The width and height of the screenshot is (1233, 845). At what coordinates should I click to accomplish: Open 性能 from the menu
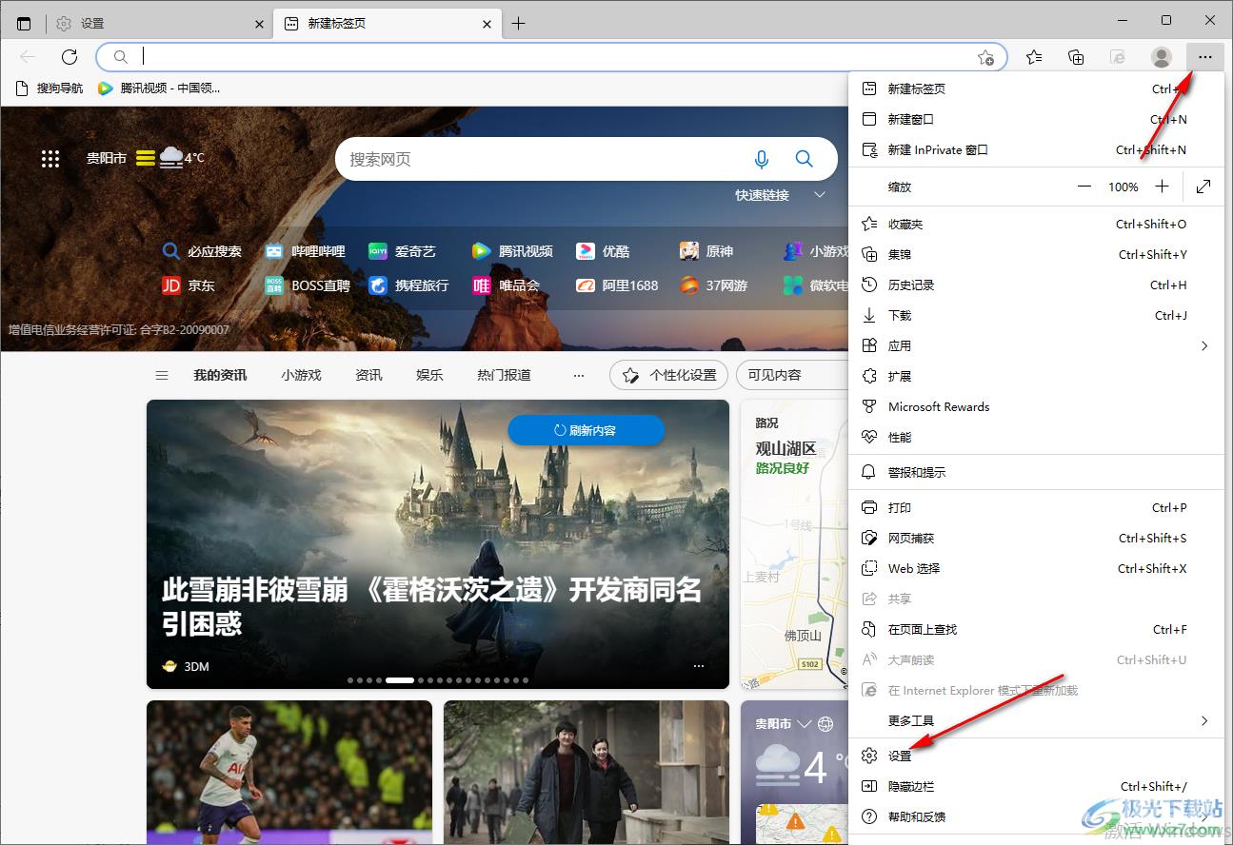pyautogui.click(x=1036, y=437)
